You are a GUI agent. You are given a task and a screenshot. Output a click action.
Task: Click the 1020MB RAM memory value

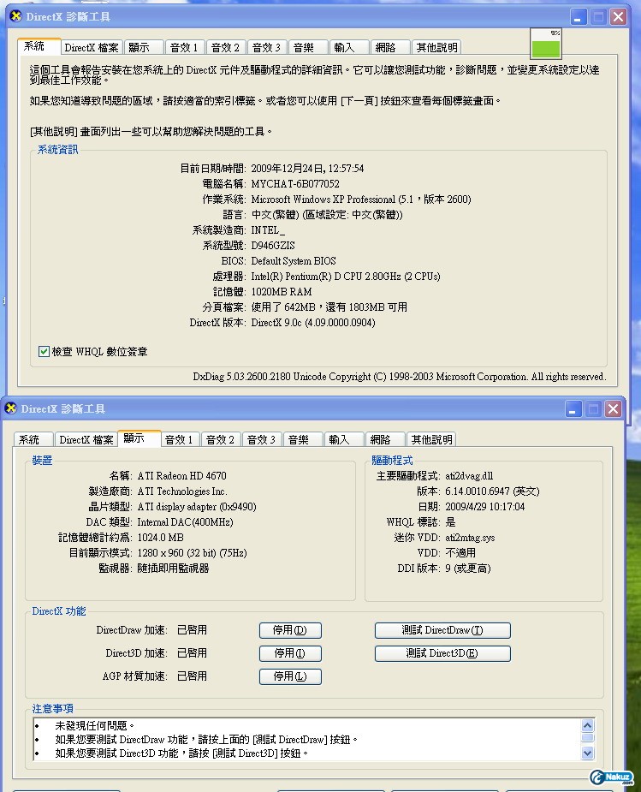pos(281,291)
